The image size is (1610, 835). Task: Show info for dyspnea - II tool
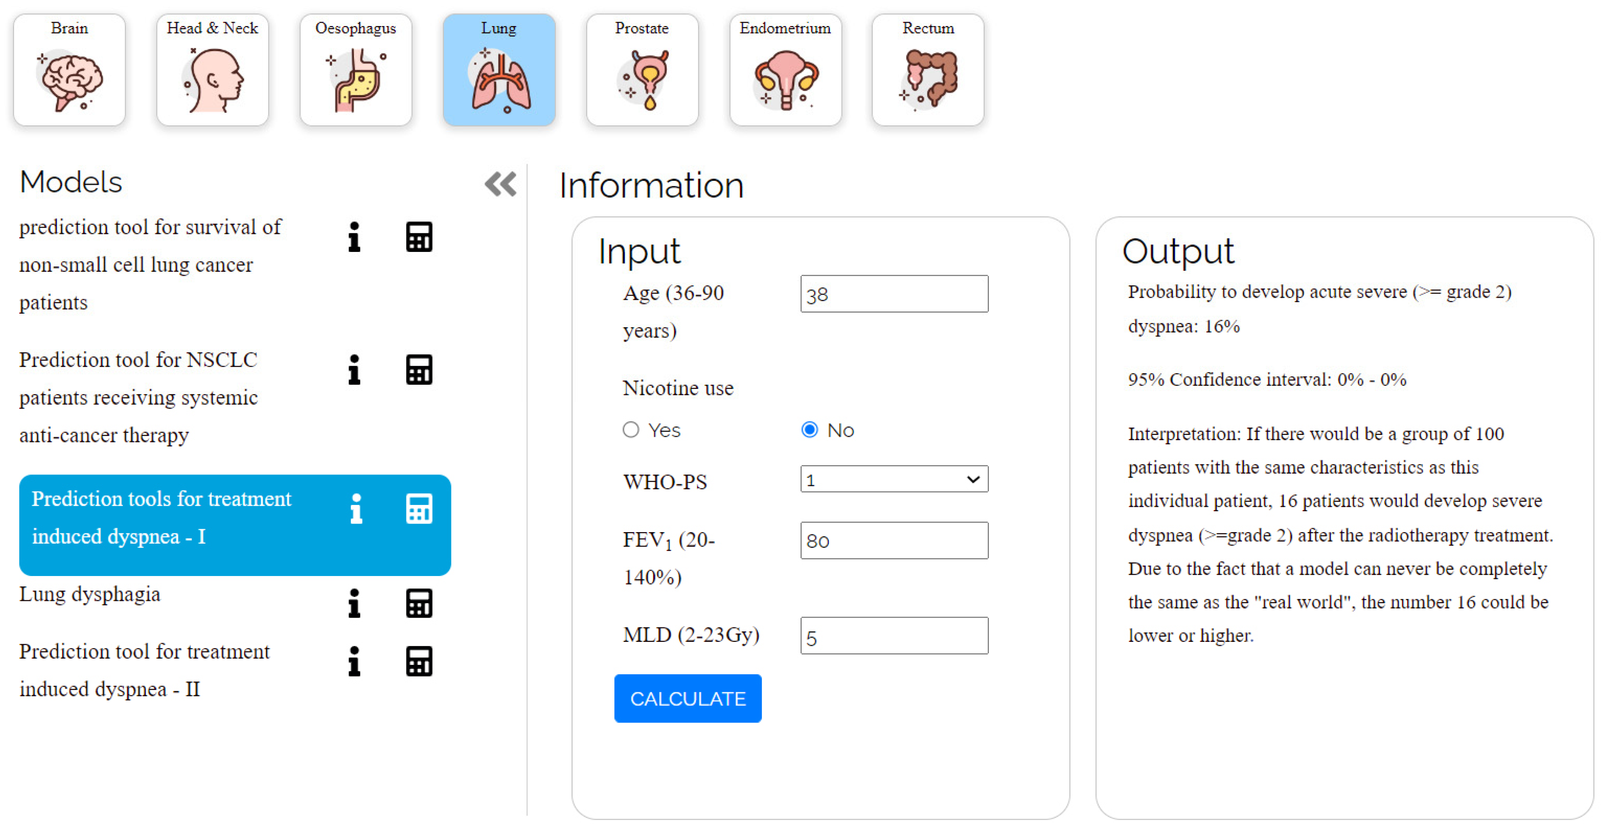pyautogui.click(x=354, y=661)
